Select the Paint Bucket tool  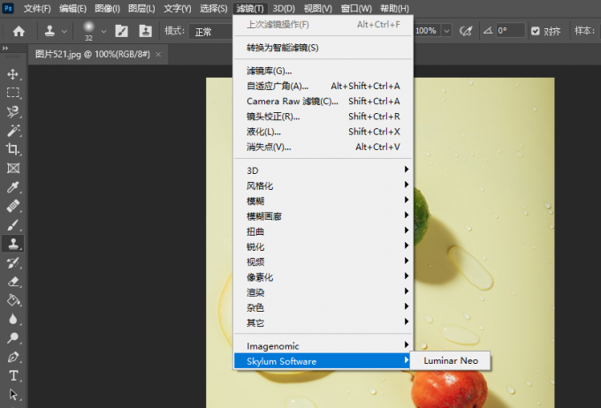click(13, 300)
